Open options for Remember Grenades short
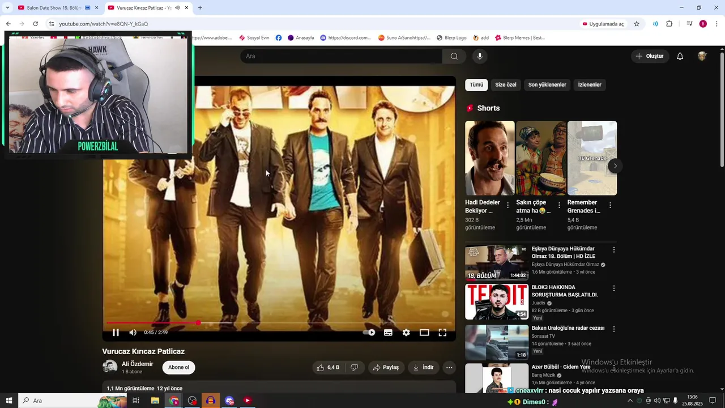Image resolution: width=725 pixels, height=408 pixels. click(610, 205)
